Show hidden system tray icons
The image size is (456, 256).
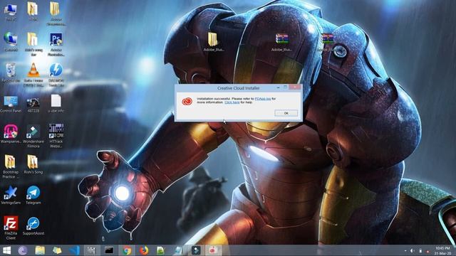pyautogui.click(x=405, y=251)
